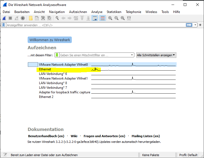
Task: Open Mailing Listen (en) link
Action: click(x=146, y=136)
